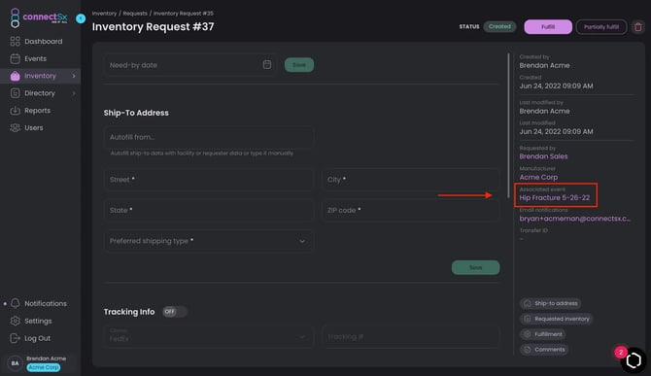Click the Street input field
This screenshot has height=376, width=651.
(209, 180)
